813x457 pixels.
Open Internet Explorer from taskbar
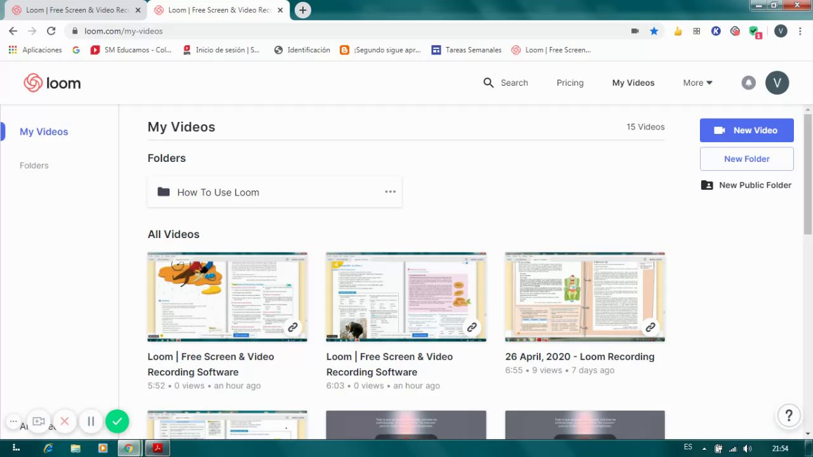[x=48, y=448]
